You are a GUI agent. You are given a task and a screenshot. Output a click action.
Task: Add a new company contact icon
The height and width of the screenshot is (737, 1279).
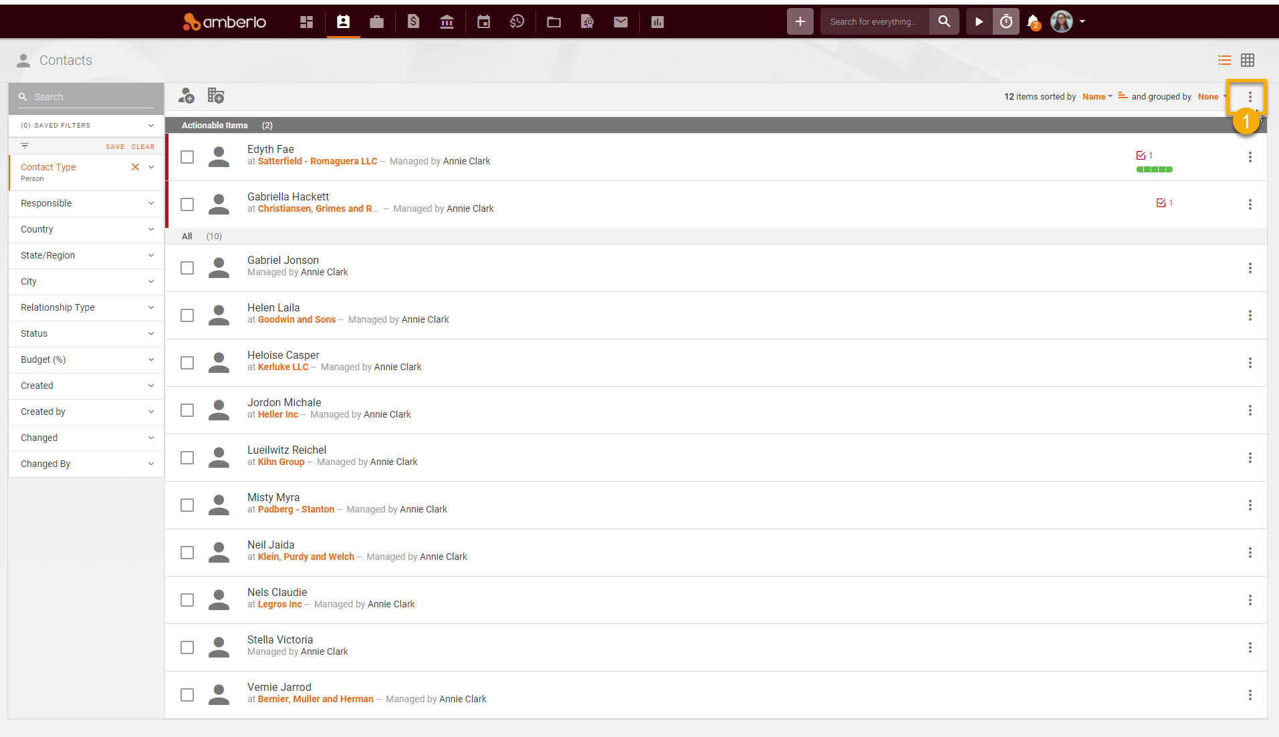[x=215, y=96]
